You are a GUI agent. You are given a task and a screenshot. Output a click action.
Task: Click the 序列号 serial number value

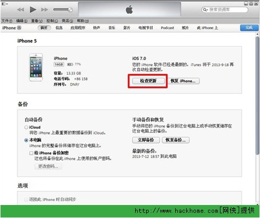pyautogui.click(x=74, y=85)
